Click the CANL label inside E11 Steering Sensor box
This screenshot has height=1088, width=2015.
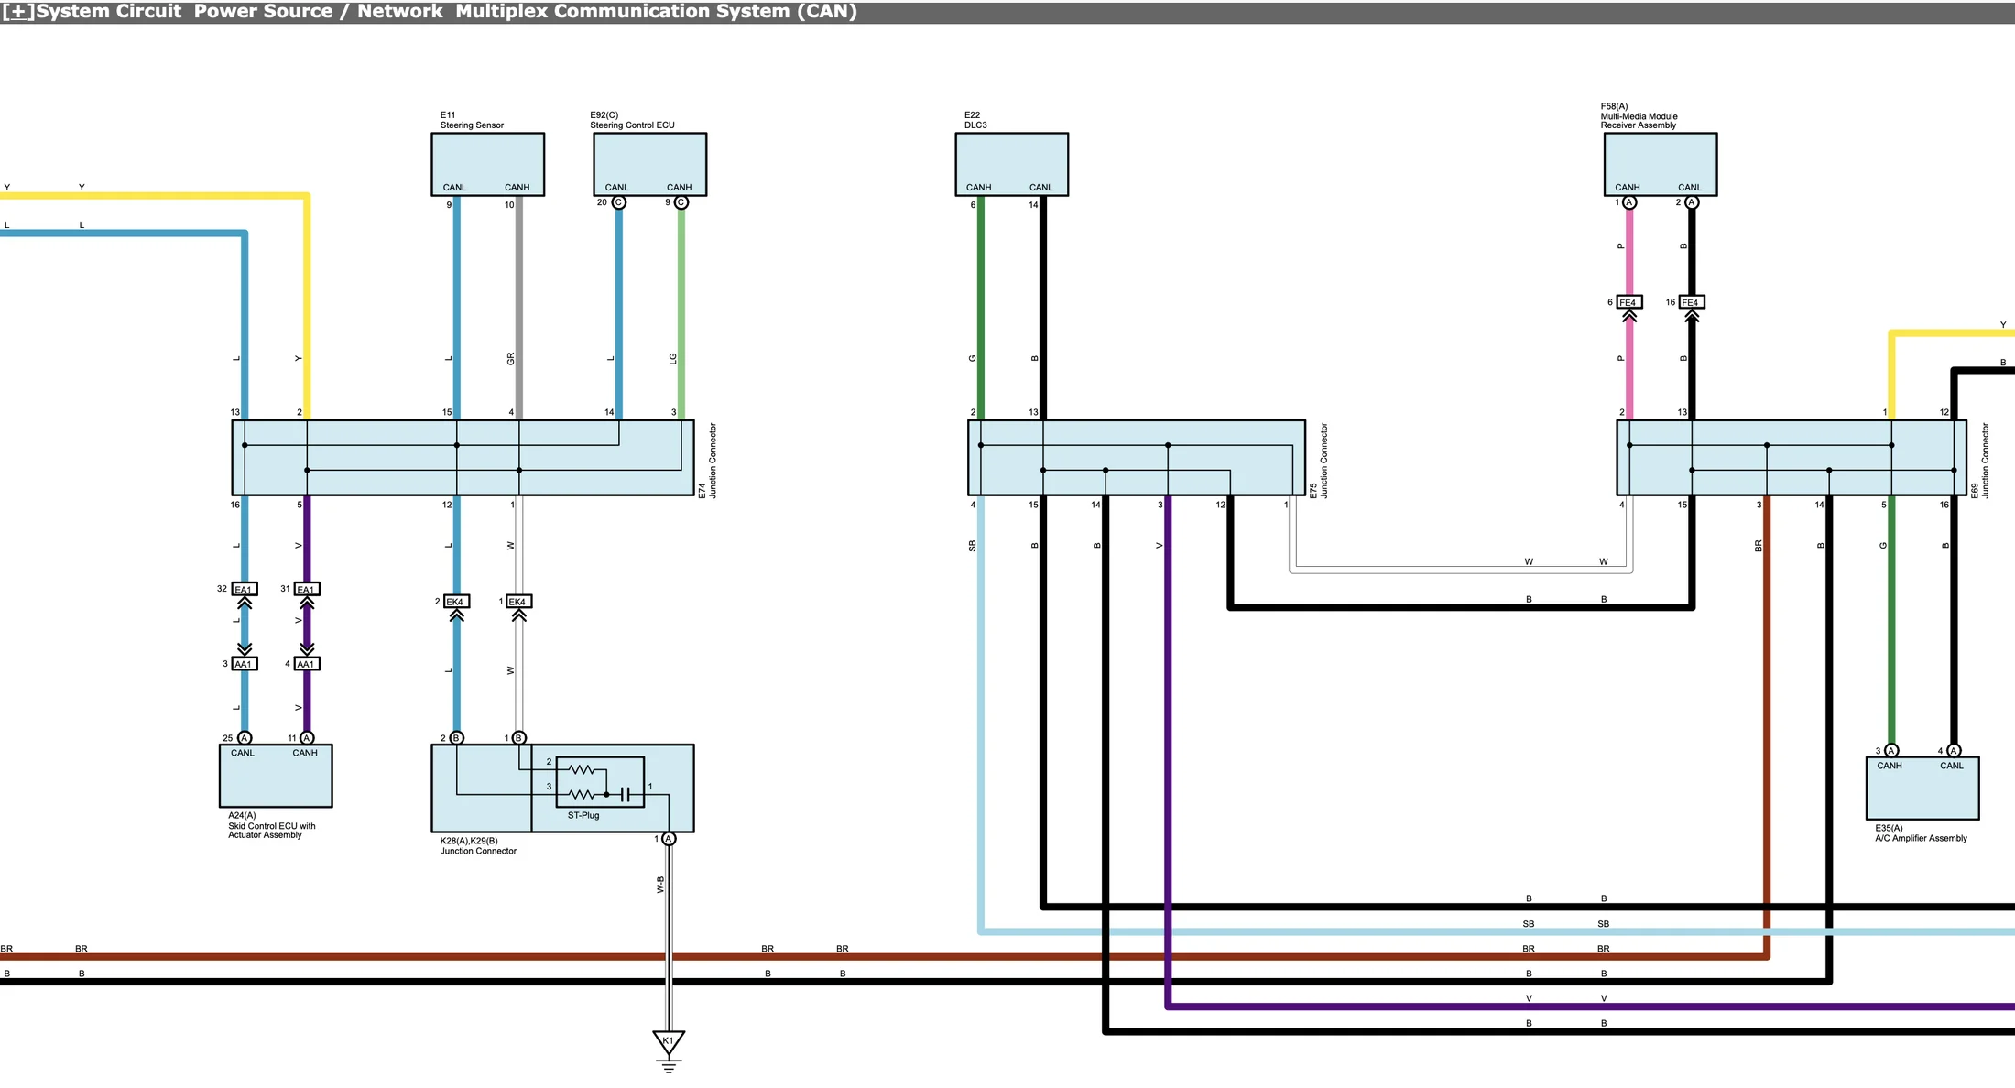[x=455, y=187]
